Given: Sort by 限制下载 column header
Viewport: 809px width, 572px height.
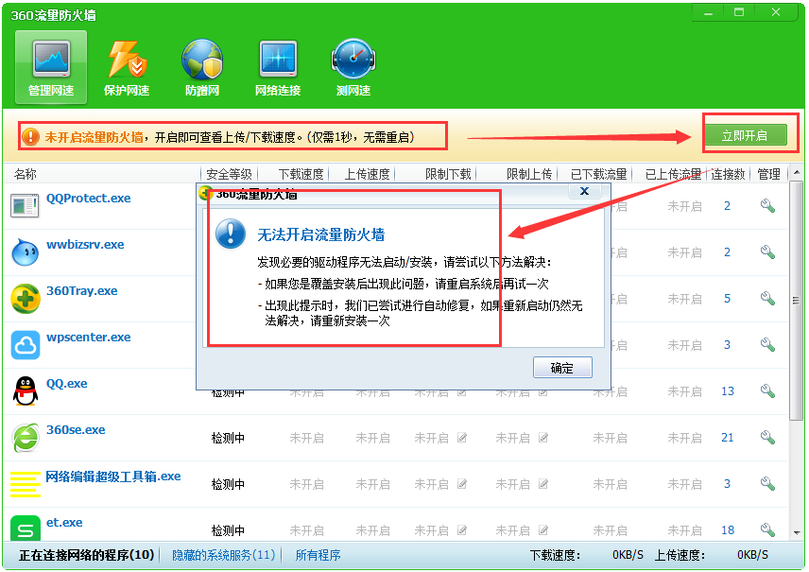Looking at the screenshot, I should [x=448, y=175].
